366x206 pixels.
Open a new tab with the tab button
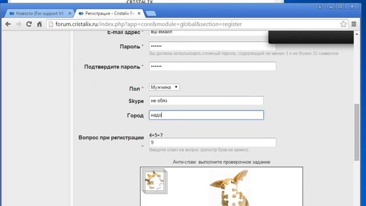click(151, 14)
